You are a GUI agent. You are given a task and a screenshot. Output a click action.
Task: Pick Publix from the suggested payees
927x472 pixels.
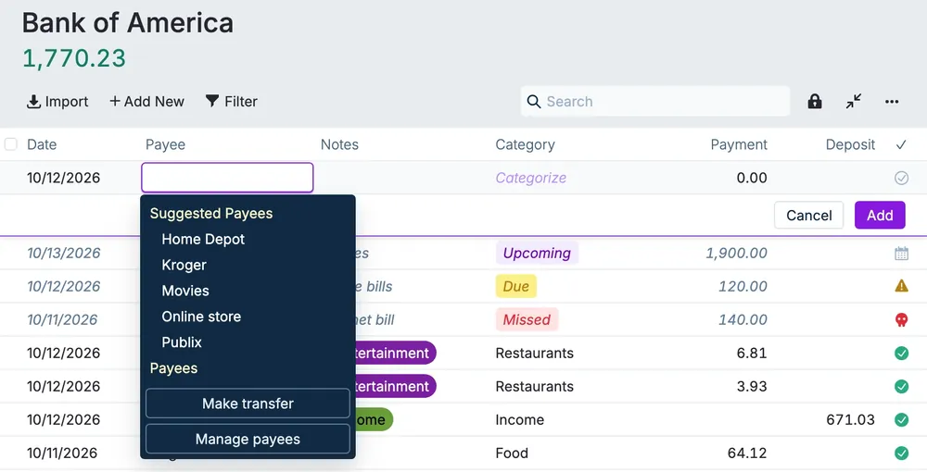click(x=182, y=342)
